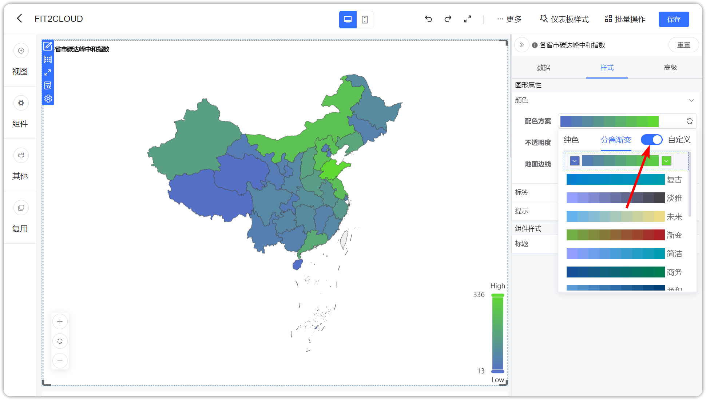Click the 地图边线 label
Image resolution: width=706 pixels, height=400 pixels.
(538, 164)
